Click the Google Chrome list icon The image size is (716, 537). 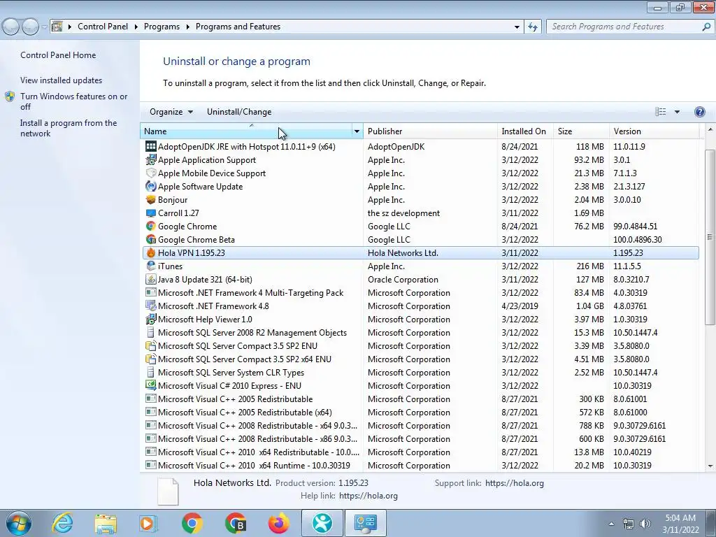(x=150, y=226)
